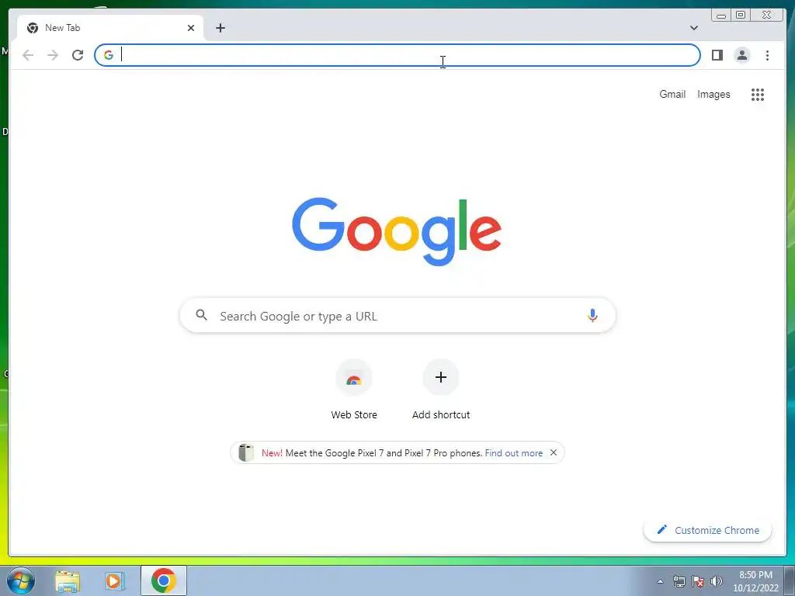The image size is (795, 596).
Task: Open the Web Store shortcut
Action: click(354, 390)
